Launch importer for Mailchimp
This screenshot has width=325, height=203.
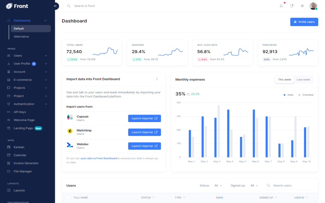pos(144,132)
